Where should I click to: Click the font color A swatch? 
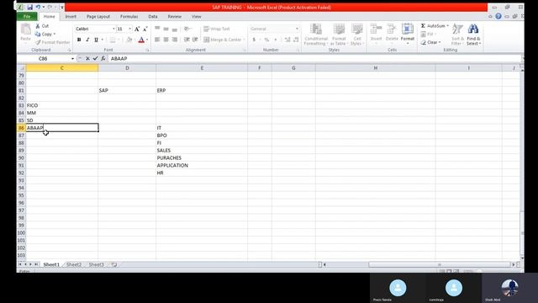point(141,40)
